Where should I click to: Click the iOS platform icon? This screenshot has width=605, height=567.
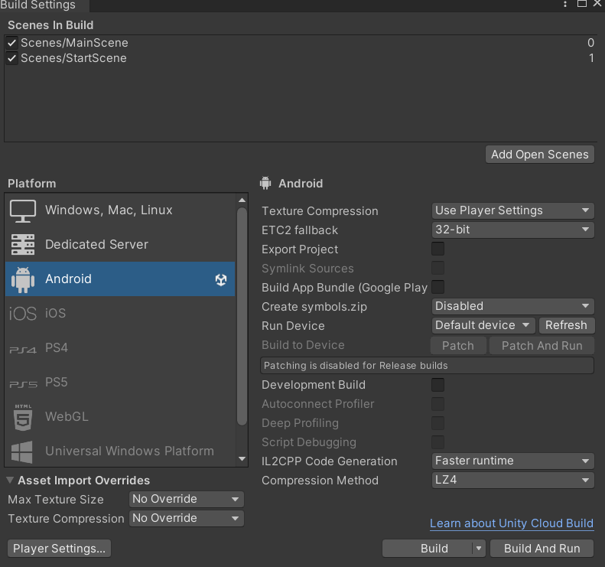pyautogui.click(x=23, y=314)
